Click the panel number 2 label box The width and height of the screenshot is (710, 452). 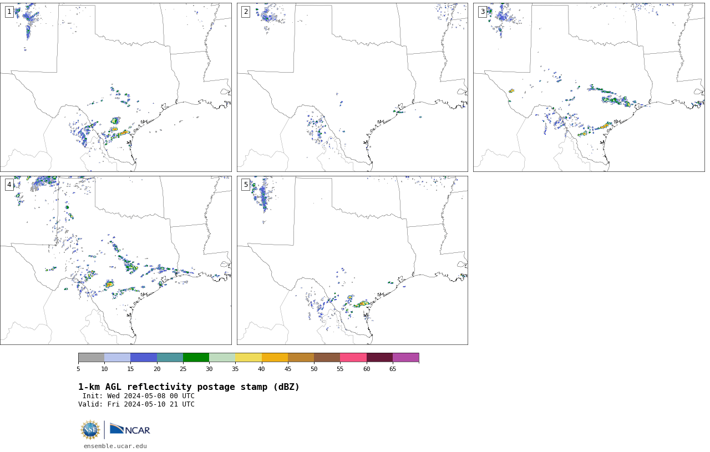coord(246,12)
